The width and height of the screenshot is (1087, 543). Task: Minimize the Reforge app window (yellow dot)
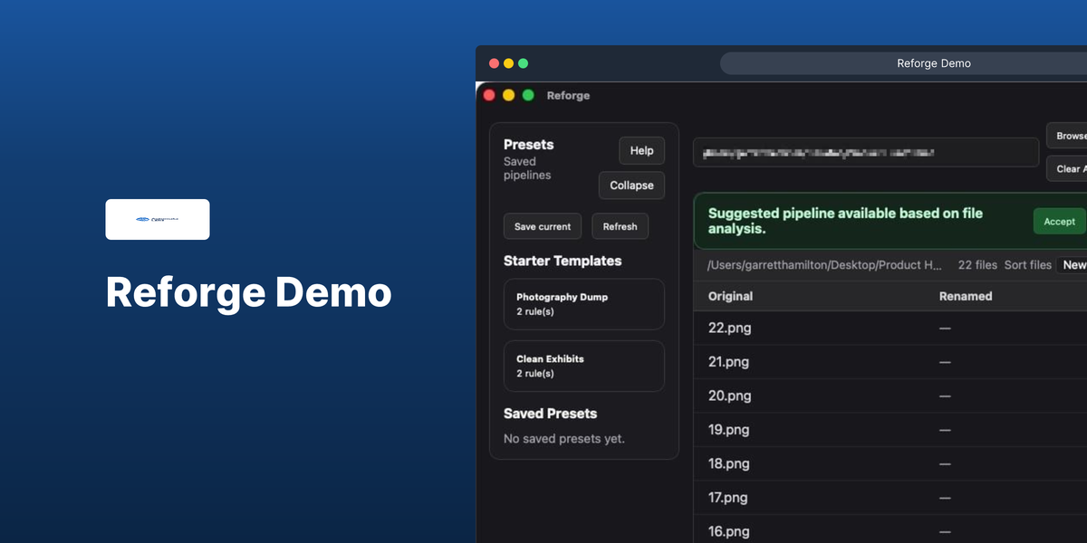coord(508,95)
